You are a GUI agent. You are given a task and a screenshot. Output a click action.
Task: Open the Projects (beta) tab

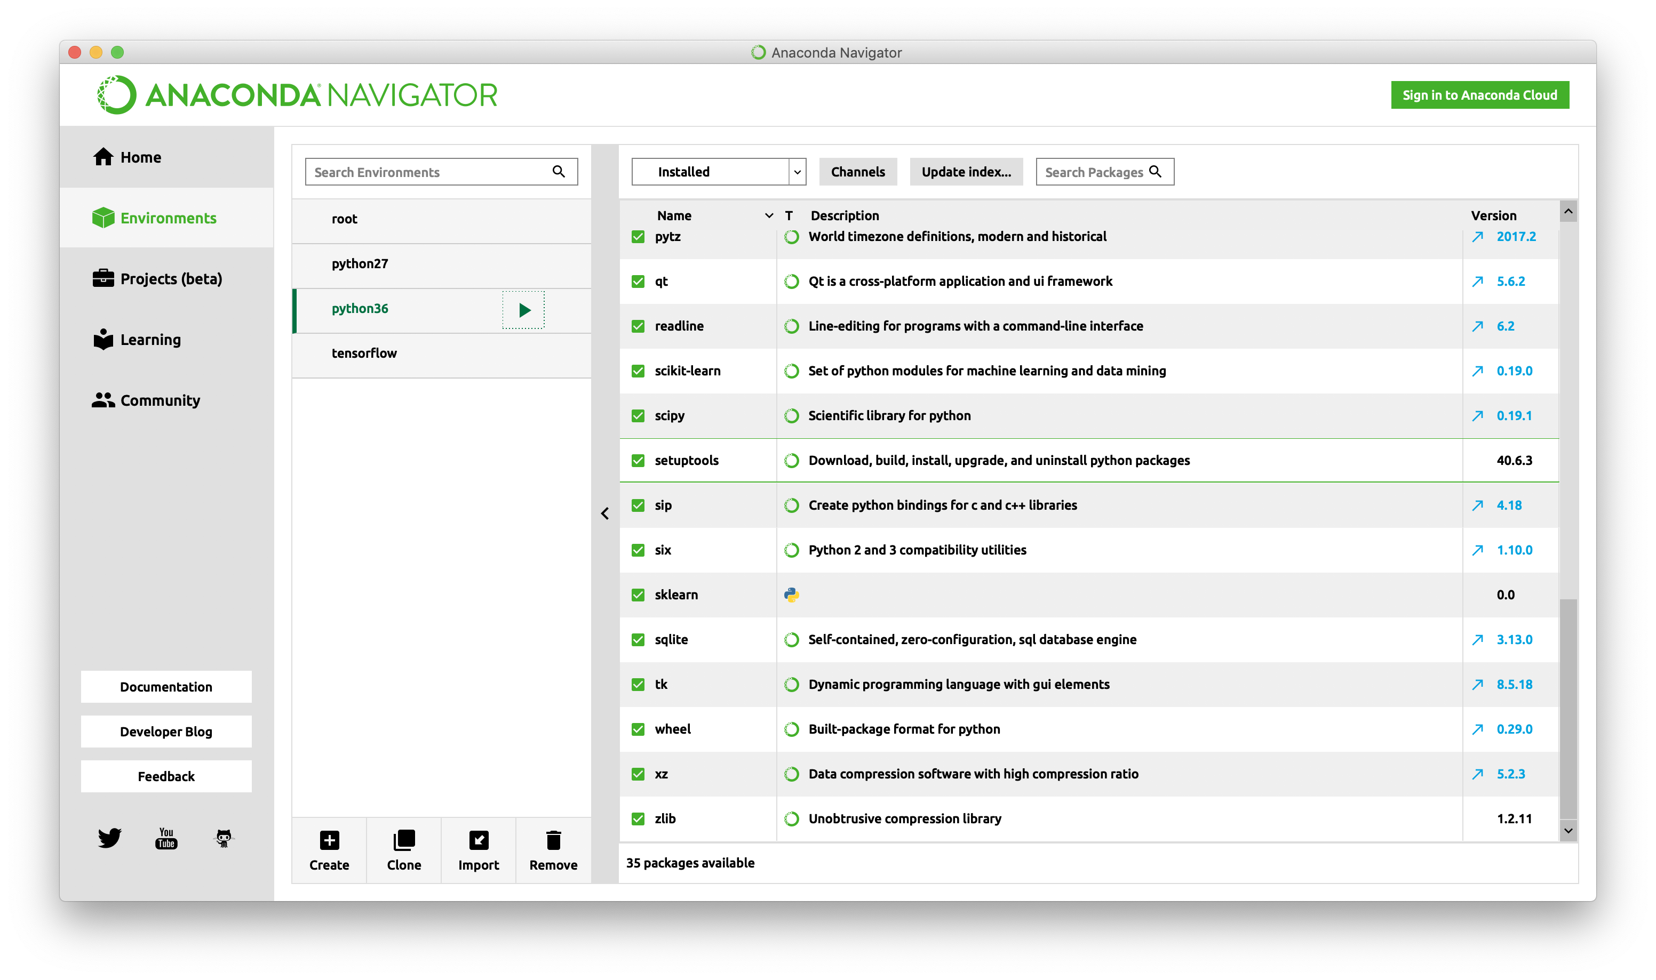[x=166, y=279]
